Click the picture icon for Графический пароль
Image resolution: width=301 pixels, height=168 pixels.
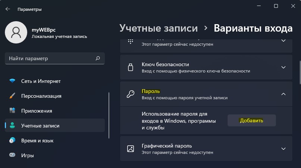point(131,149)
